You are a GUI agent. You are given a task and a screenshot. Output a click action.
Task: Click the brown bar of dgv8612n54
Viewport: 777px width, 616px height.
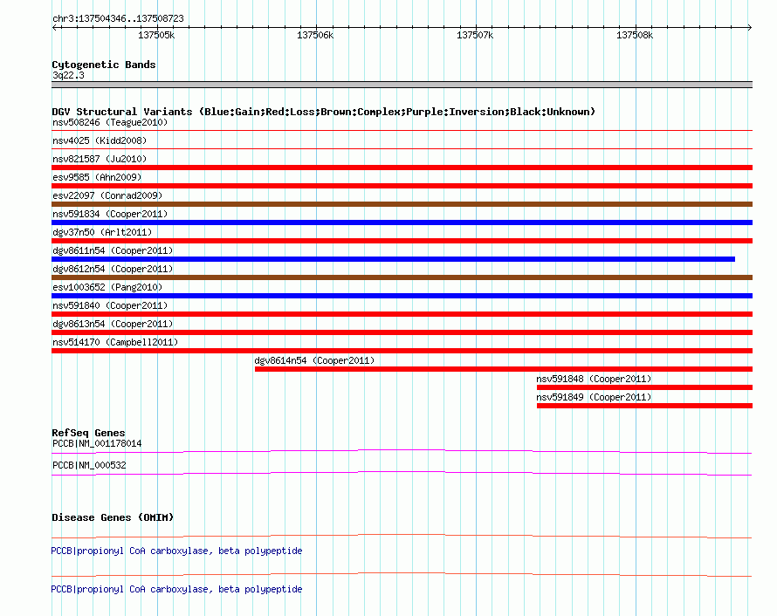coord(402,277)
